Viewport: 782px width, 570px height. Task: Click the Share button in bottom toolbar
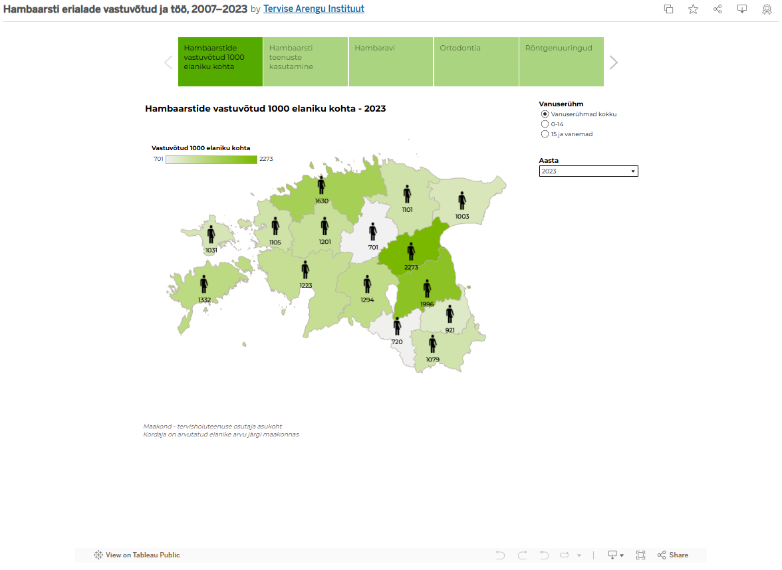pyautogui.click(x=672, y=555)
